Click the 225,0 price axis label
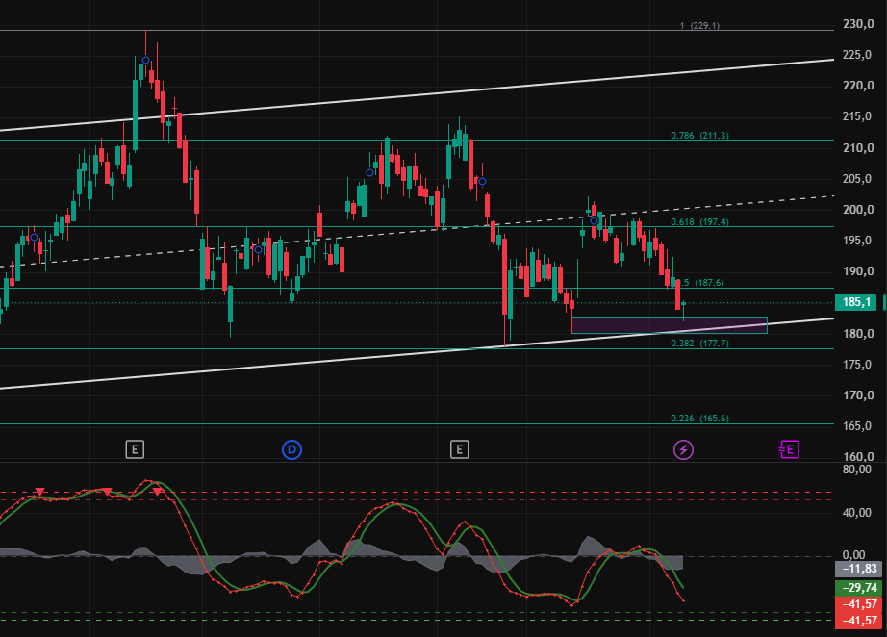 click(x=858, y=55)
